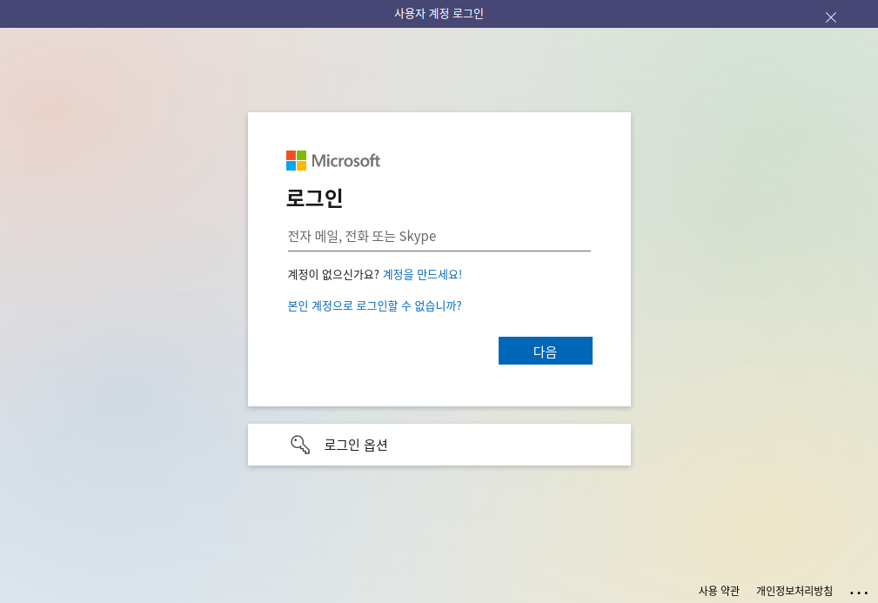Open the 계정을 만드세요! link
This screenshot has height=603, width=878.
422,274
